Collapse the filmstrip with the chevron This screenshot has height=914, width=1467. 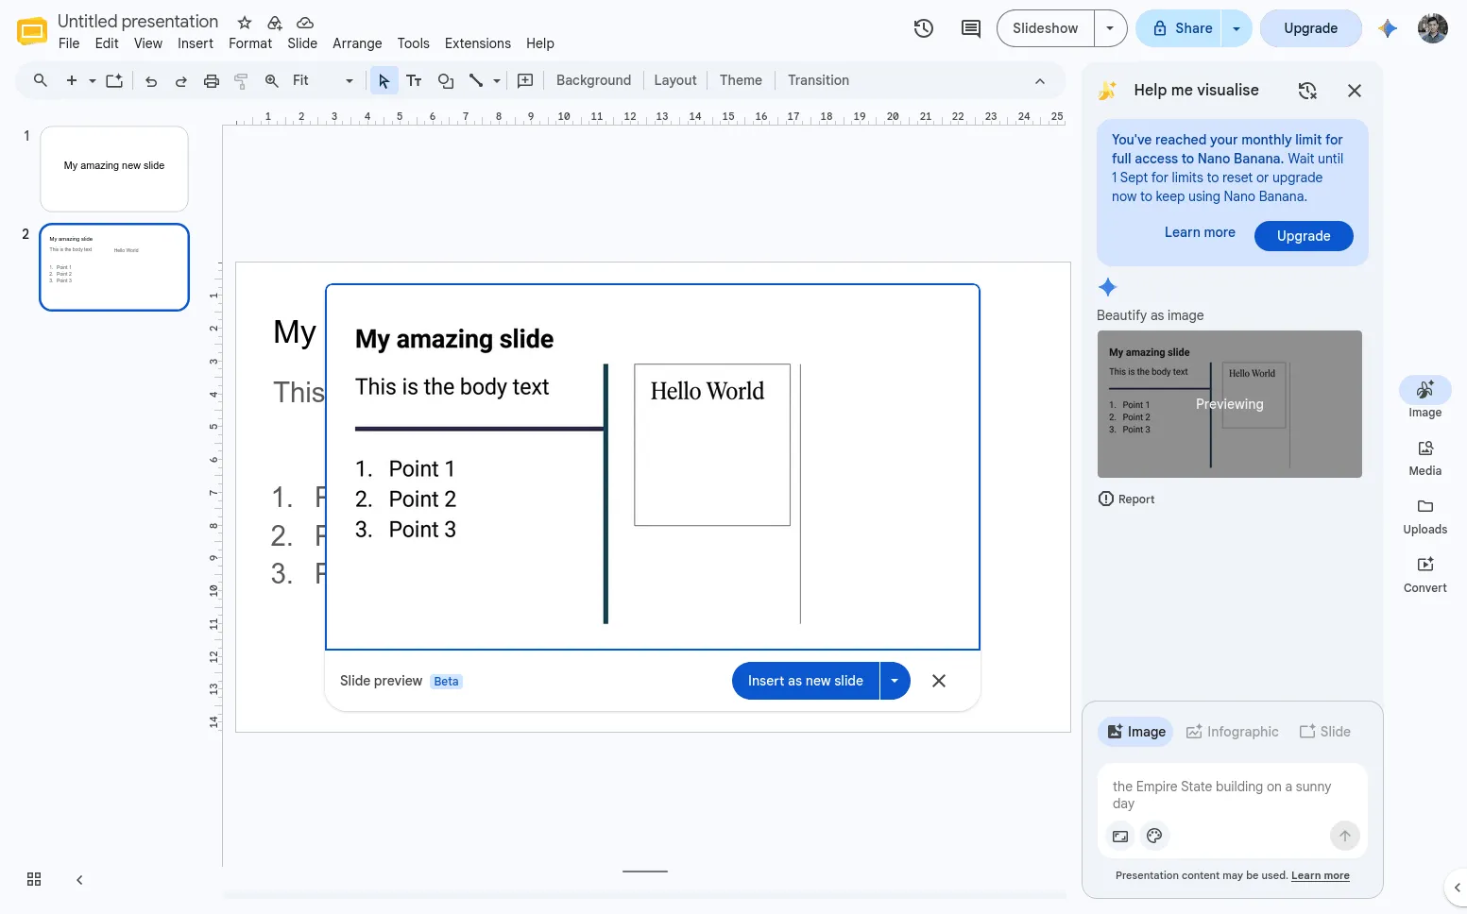point(79,880)
